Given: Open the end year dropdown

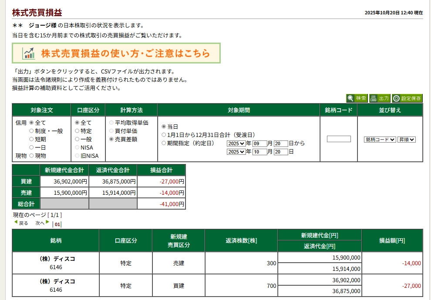Looking at the screenshot, I should (x=236, y=152).
